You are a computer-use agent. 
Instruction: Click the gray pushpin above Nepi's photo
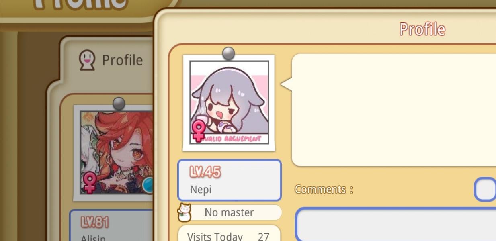tap(228, 54)
